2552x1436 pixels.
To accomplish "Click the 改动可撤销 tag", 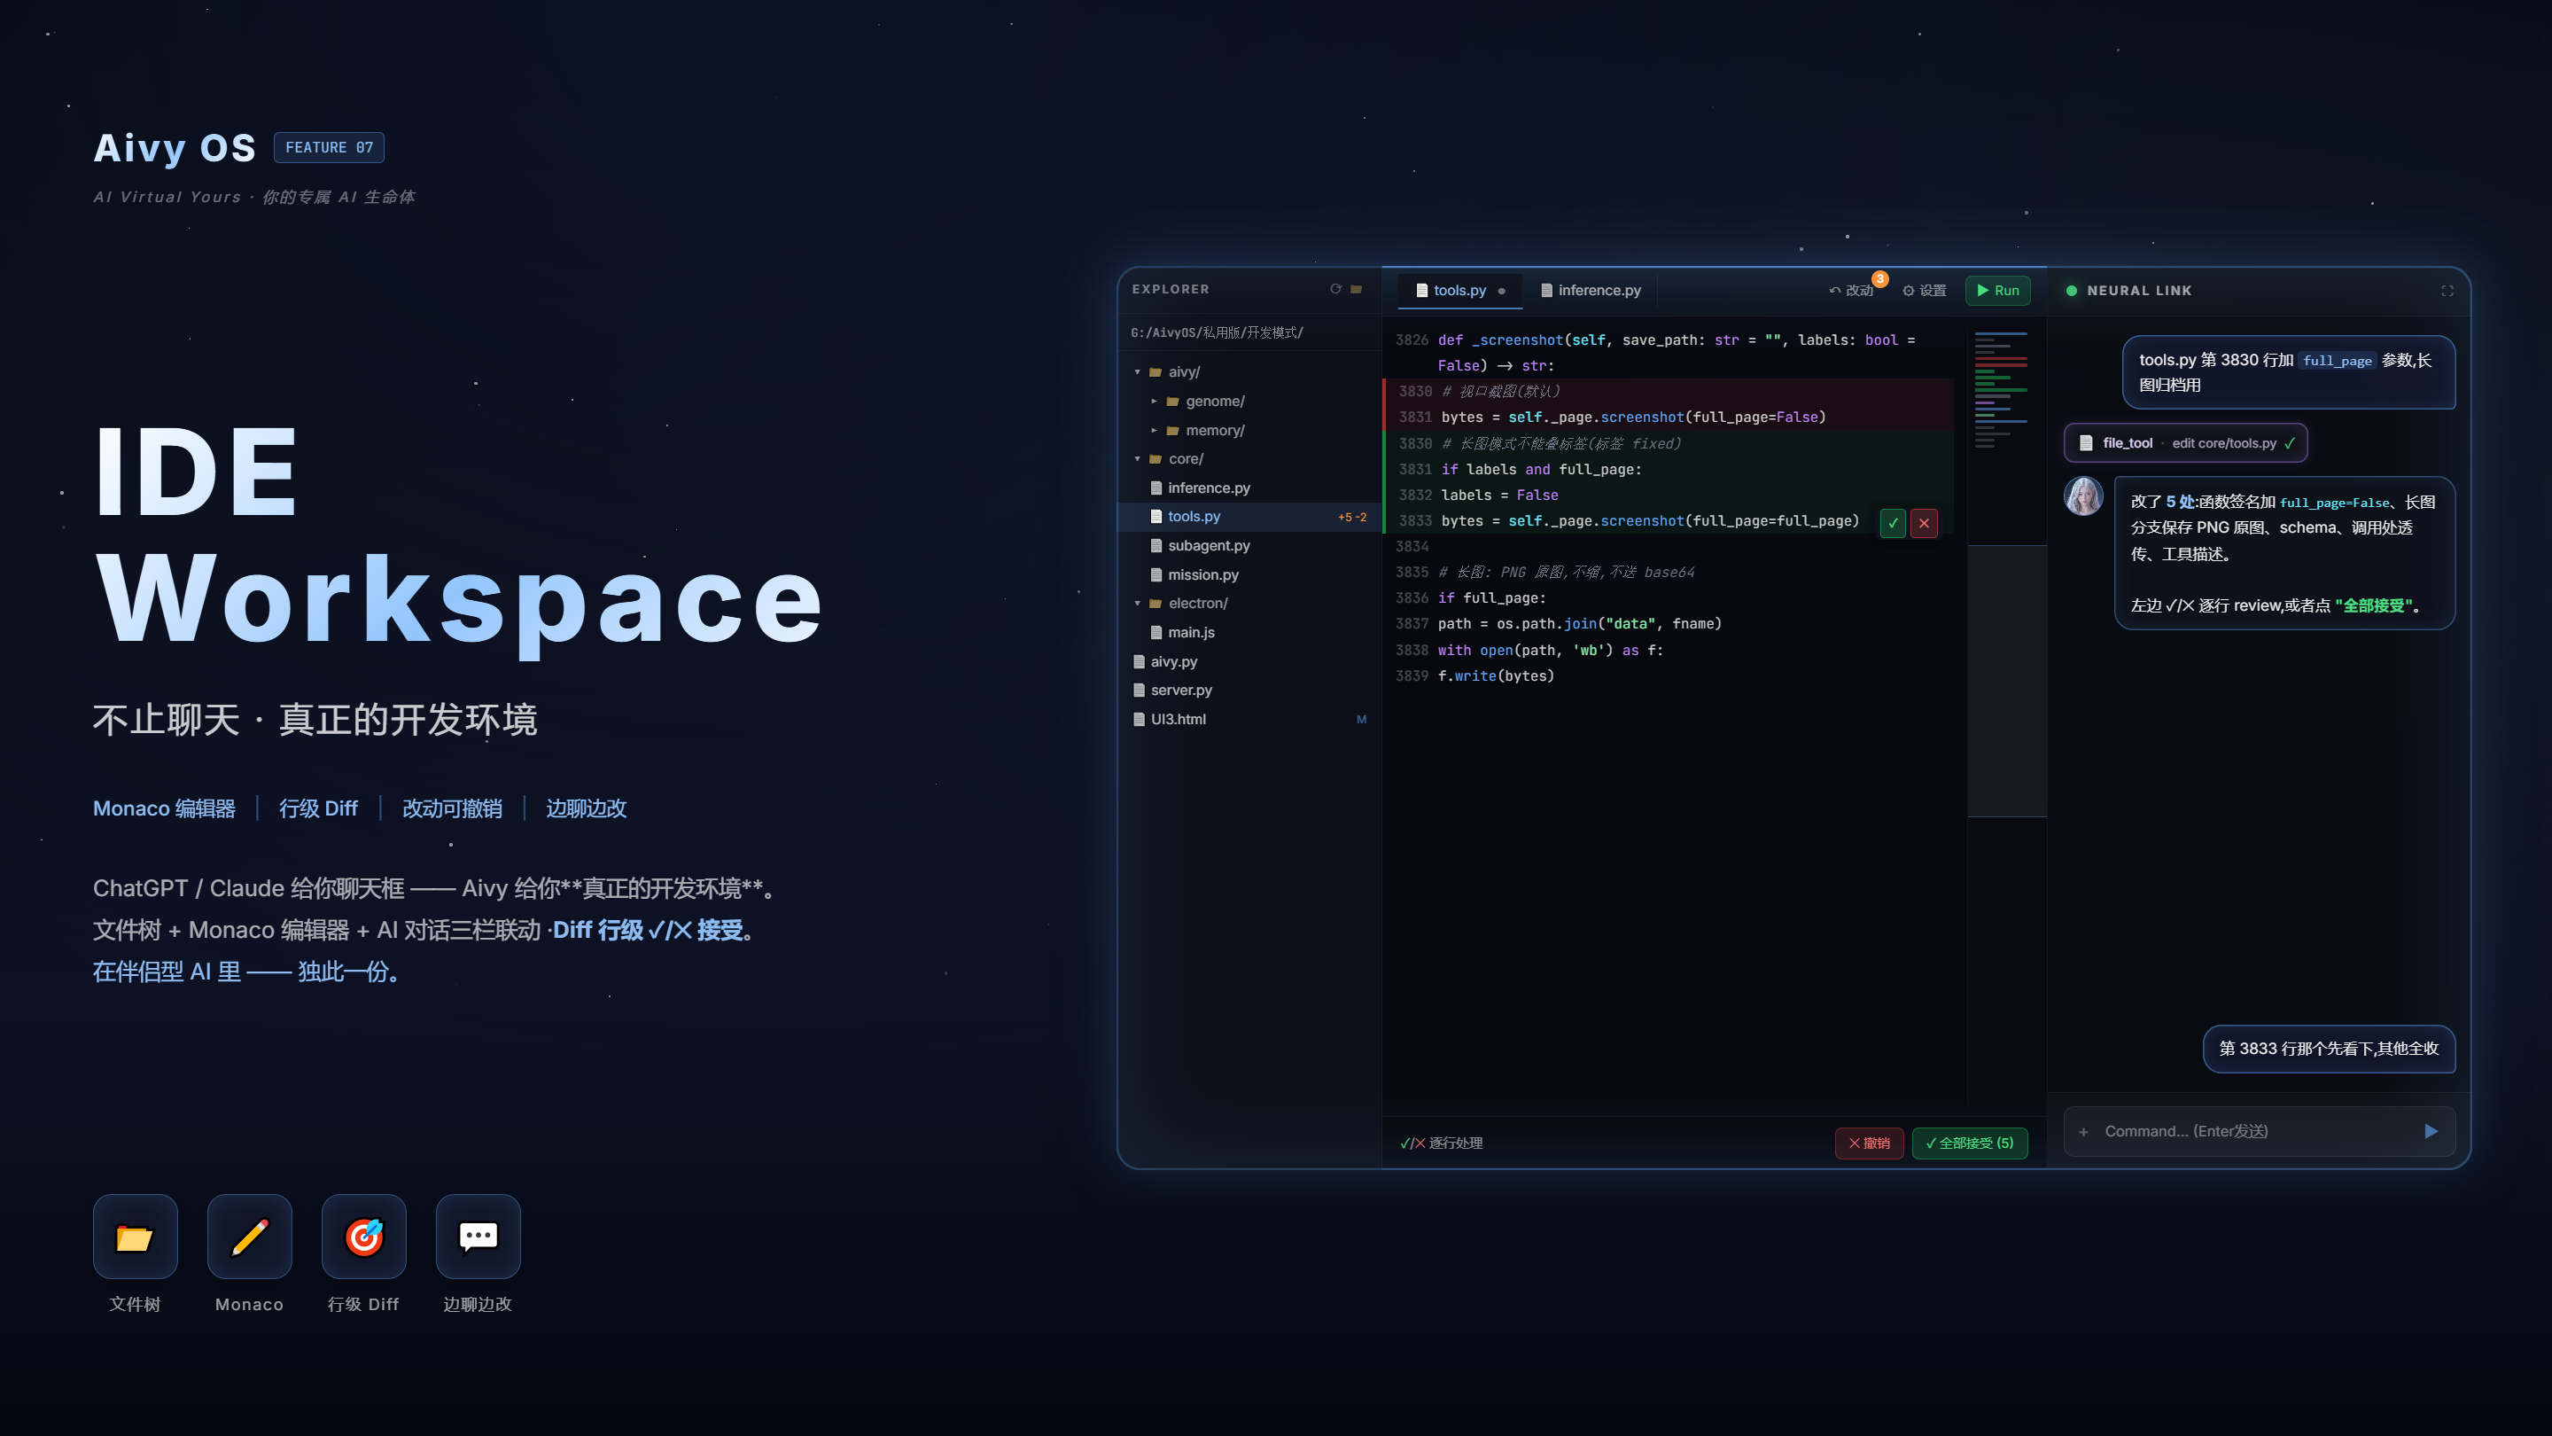I will pos(452,808).
